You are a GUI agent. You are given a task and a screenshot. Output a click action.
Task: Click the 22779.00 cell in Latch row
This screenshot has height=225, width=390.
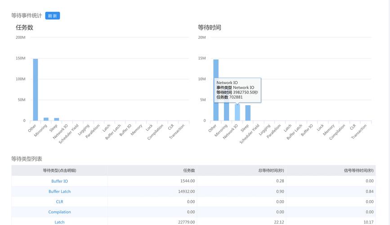(186, 222)
